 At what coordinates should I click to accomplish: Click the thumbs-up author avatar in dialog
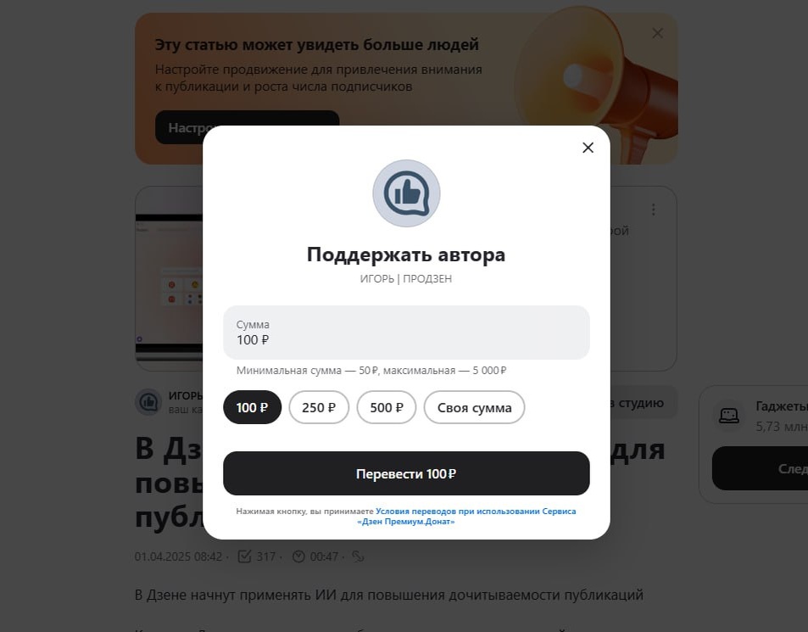pyautogui.click(x=406, y=193)
